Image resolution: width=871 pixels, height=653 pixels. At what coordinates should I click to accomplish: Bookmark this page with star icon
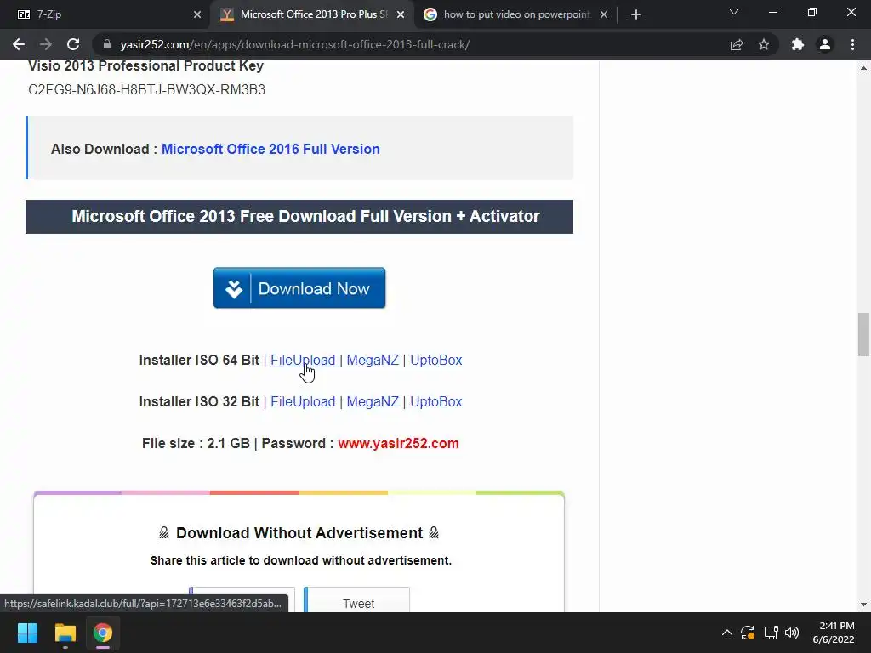pos(764,44)
